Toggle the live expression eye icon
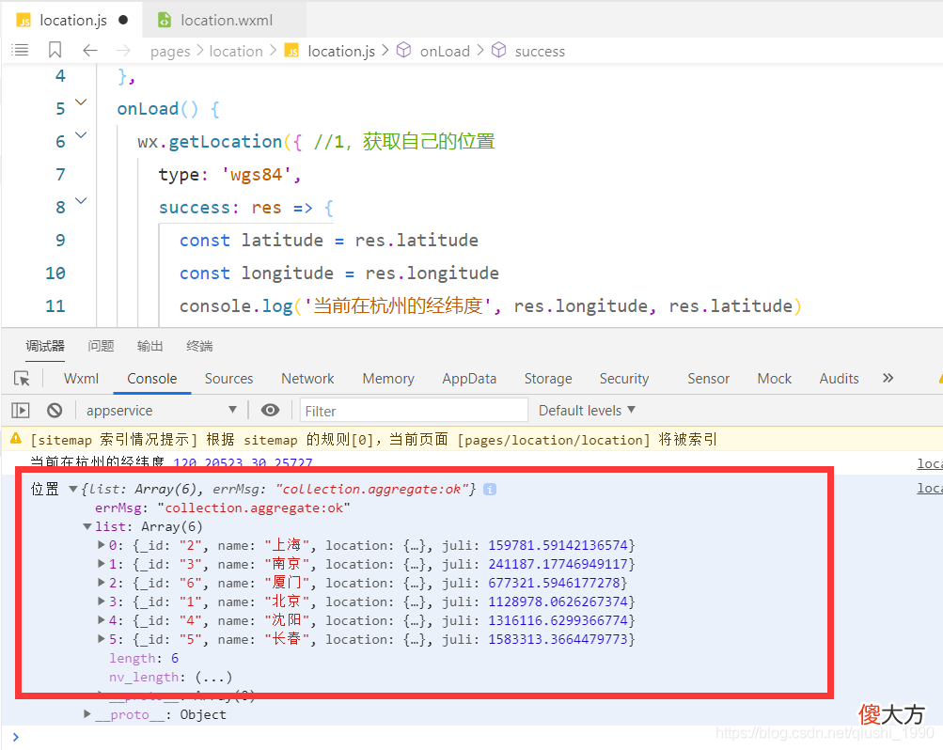Image resolution: width=943 pixels, height=750 pixels. click(270, 410)
